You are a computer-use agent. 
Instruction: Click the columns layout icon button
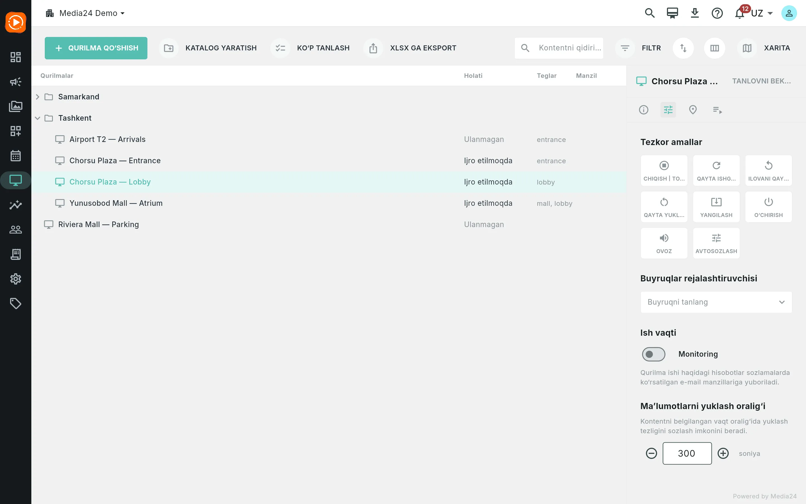point(714,48)
